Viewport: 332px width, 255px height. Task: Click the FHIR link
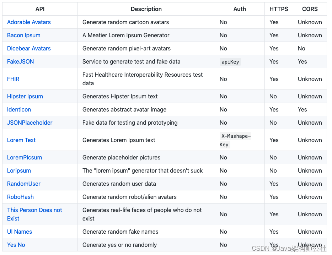(x=13, y=79)
